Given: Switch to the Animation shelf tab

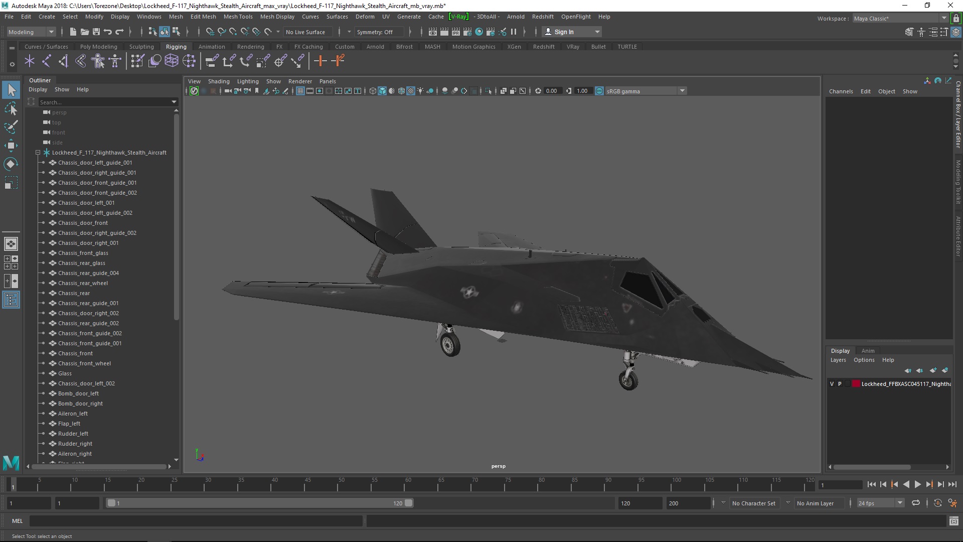Looking at the screenshot, I should (x=212, y=47).
